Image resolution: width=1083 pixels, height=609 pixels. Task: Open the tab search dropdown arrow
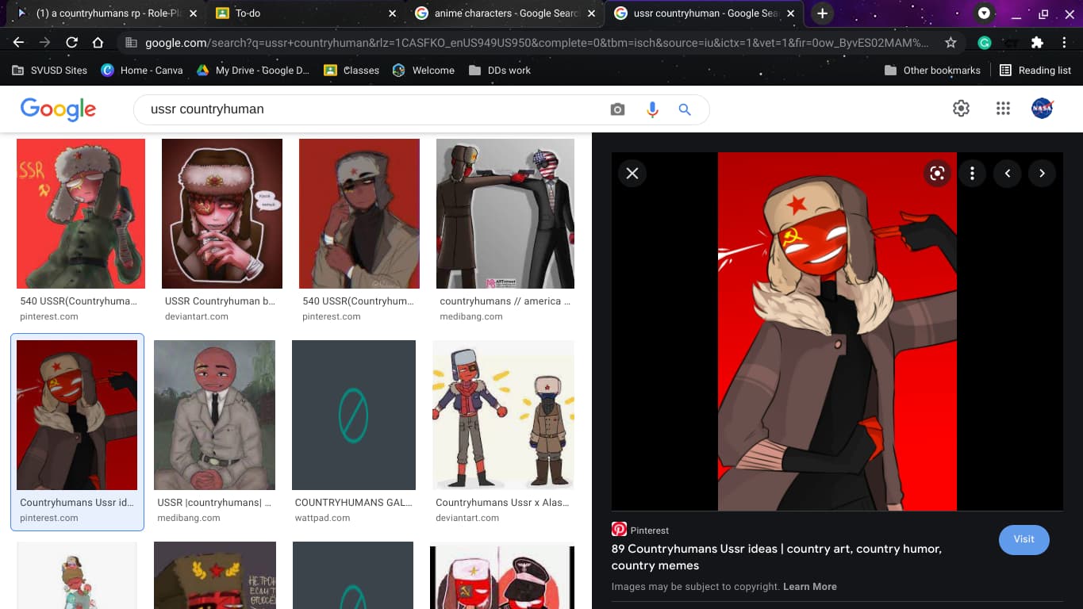pos(984,13)
